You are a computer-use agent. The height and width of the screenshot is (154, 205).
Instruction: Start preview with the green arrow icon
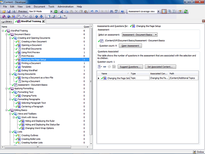coord(56,12)
